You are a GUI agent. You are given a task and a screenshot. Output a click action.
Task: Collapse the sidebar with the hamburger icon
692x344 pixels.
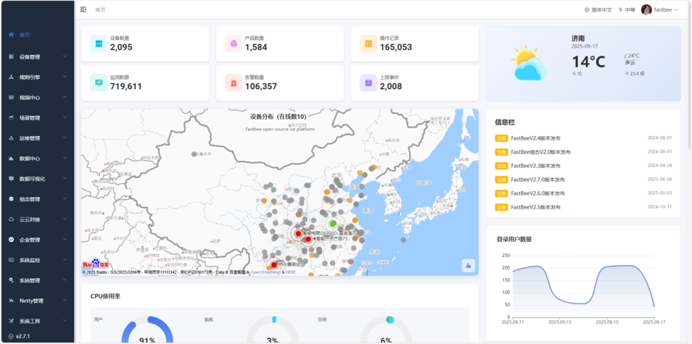coord(83,9)
